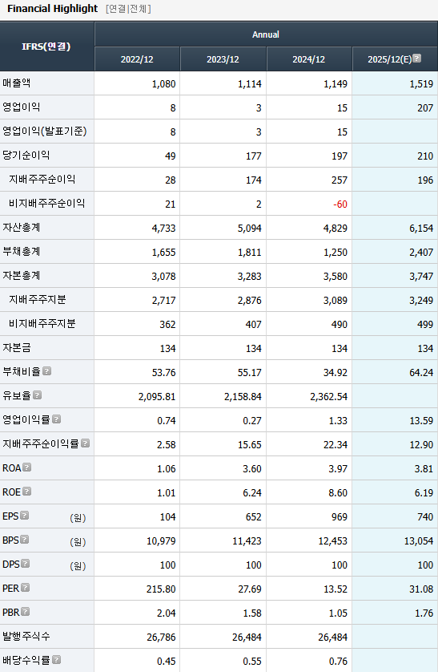
Task: Click the Annual header tab
Action: point(266,34)
